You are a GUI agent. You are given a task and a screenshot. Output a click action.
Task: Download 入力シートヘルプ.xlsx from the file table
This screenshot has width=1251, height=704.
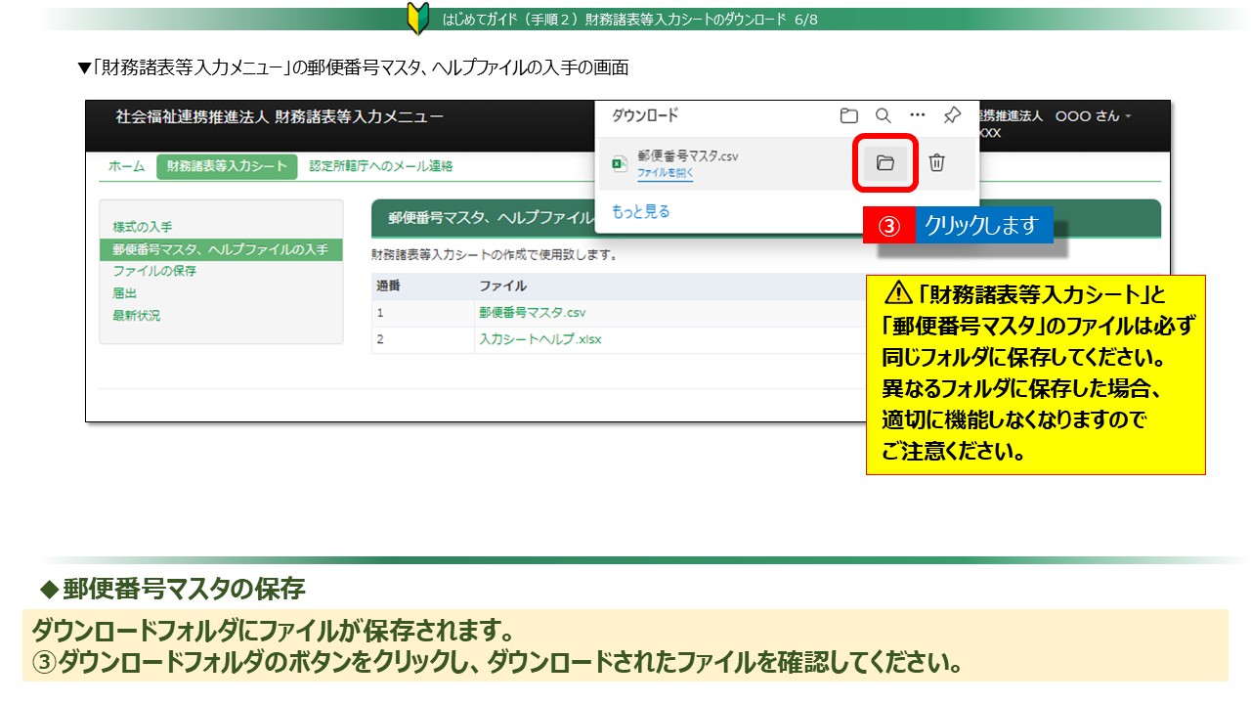point(539,339)
